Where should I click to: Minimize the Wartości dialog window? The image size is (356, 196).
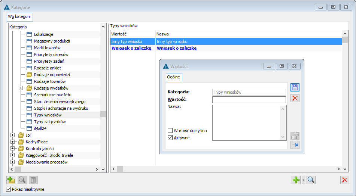click(269, 66)
